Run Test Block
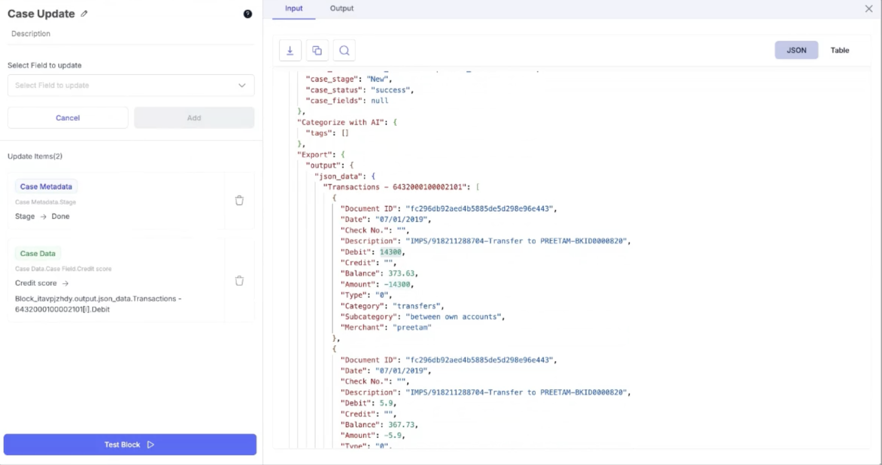This screenshot has width=882, height=465. 130,445
